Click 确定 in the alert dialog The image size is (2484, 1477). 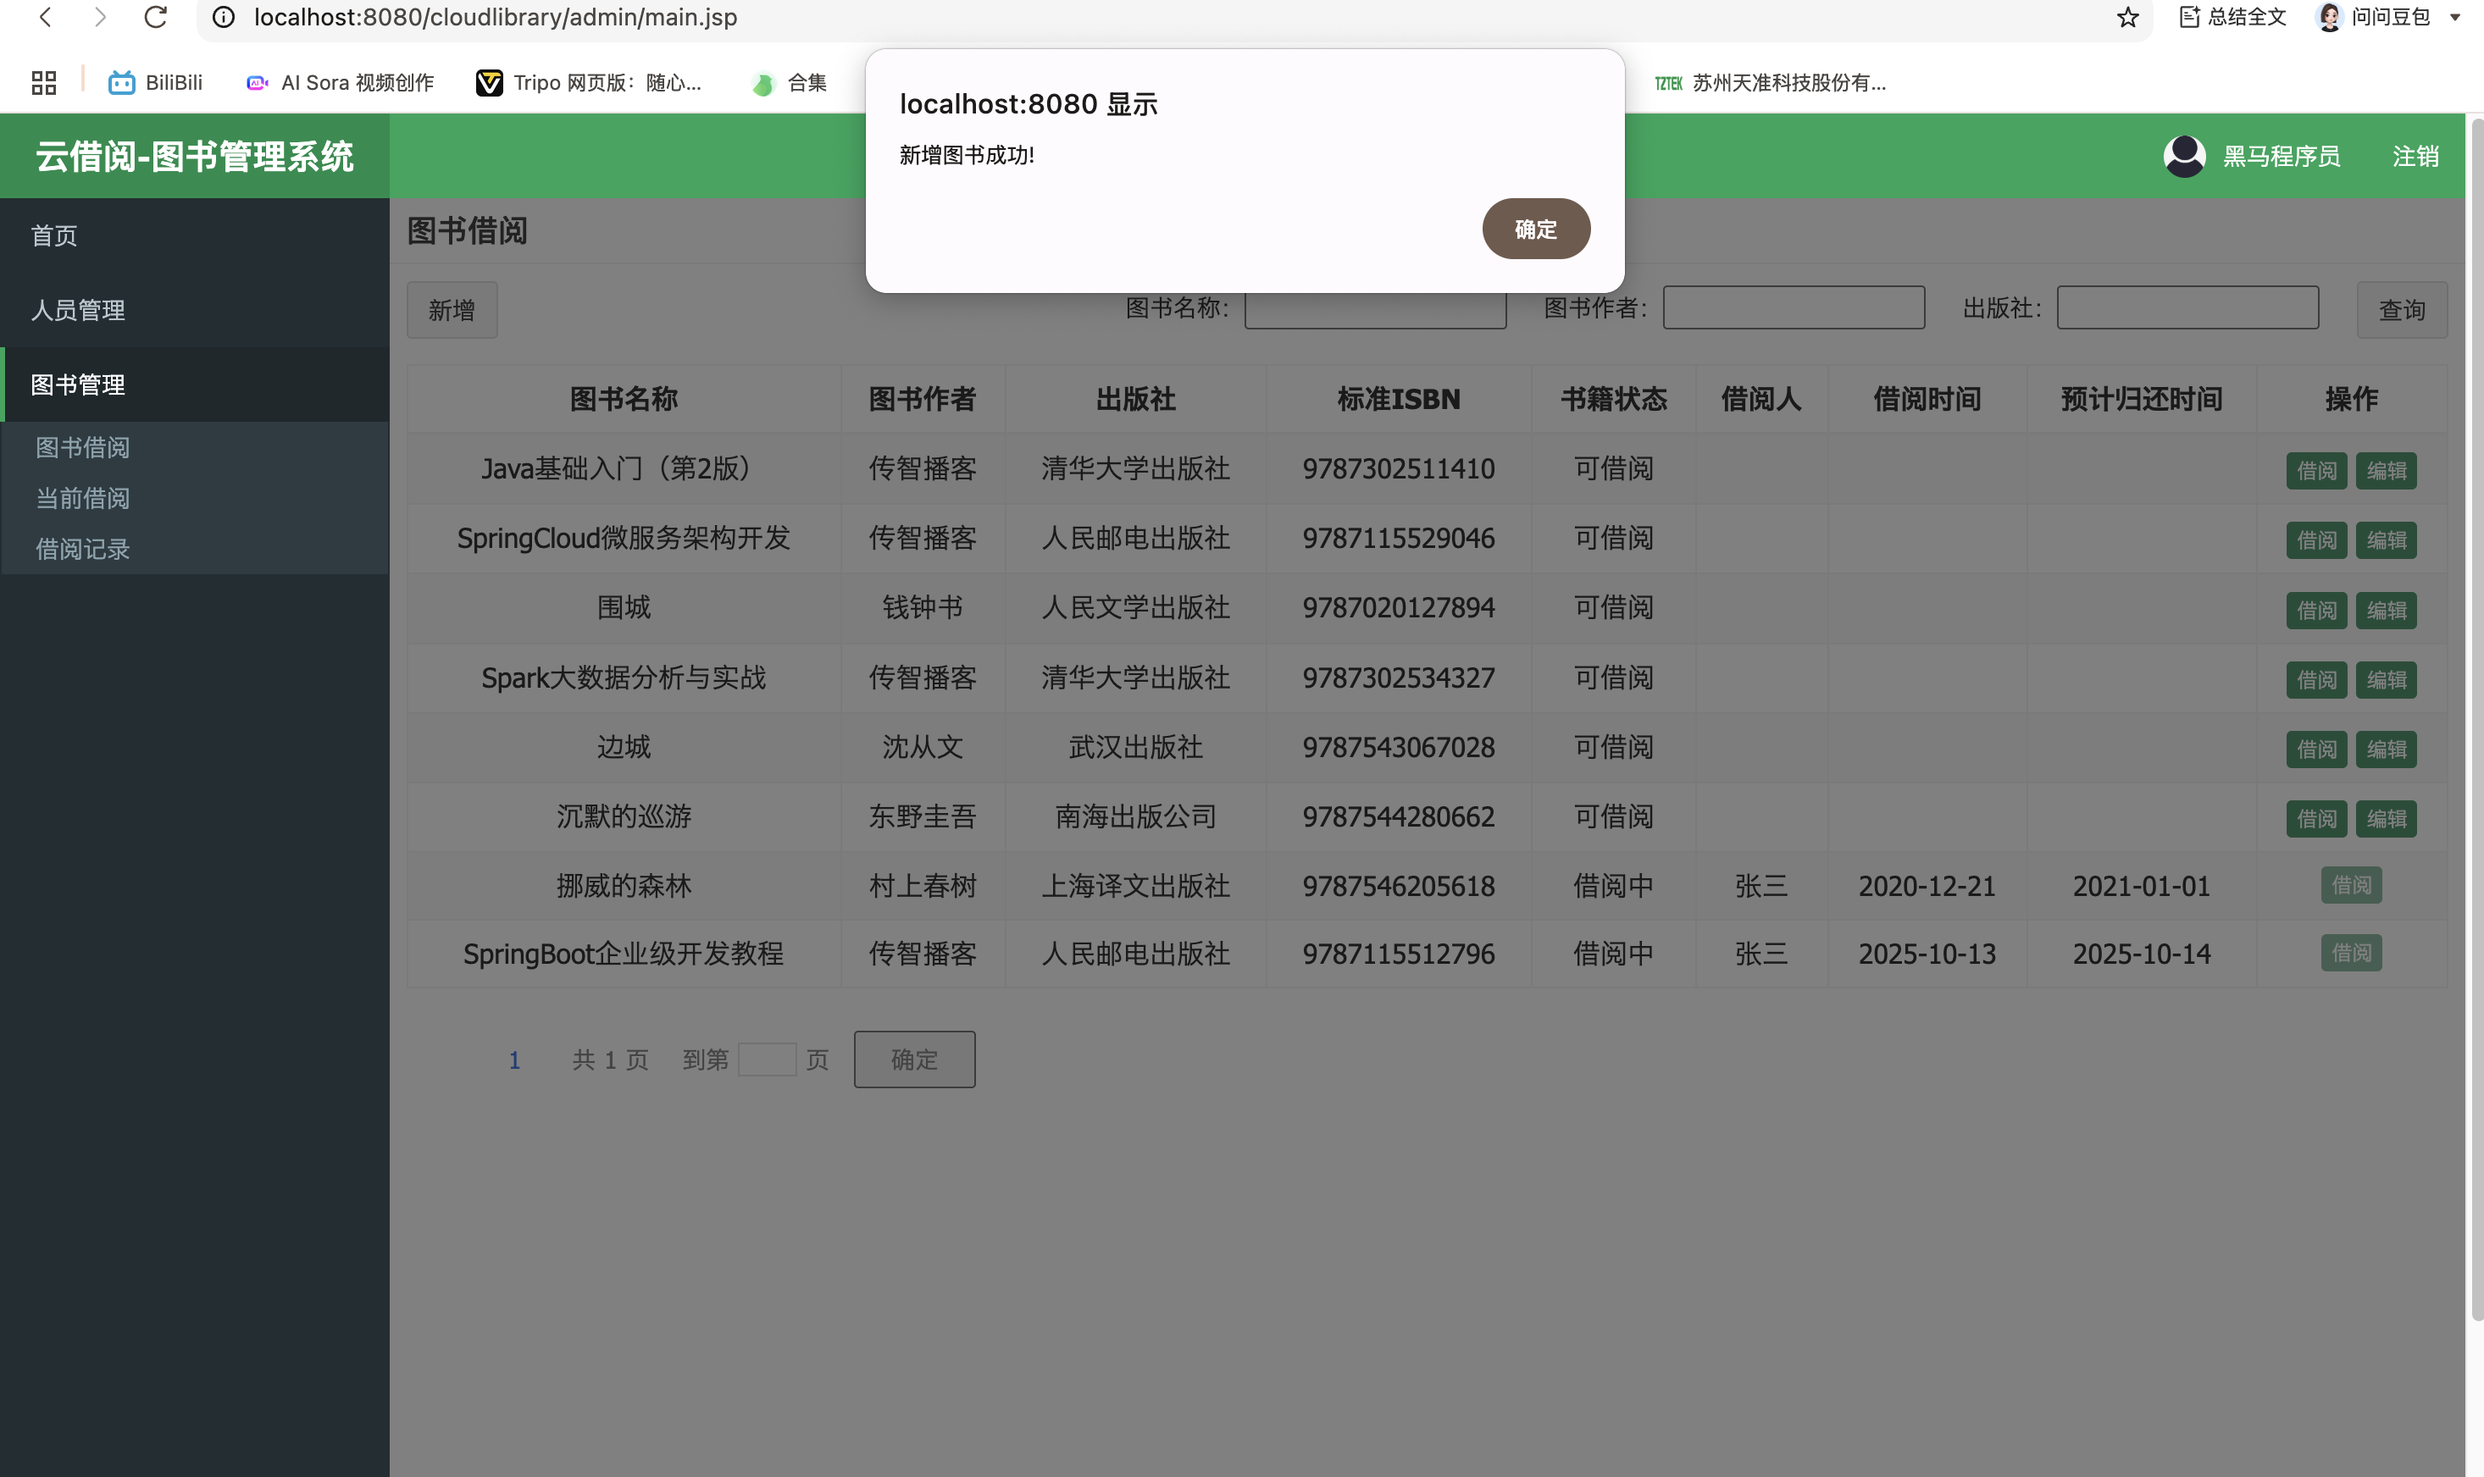[x=1535, y=229]
